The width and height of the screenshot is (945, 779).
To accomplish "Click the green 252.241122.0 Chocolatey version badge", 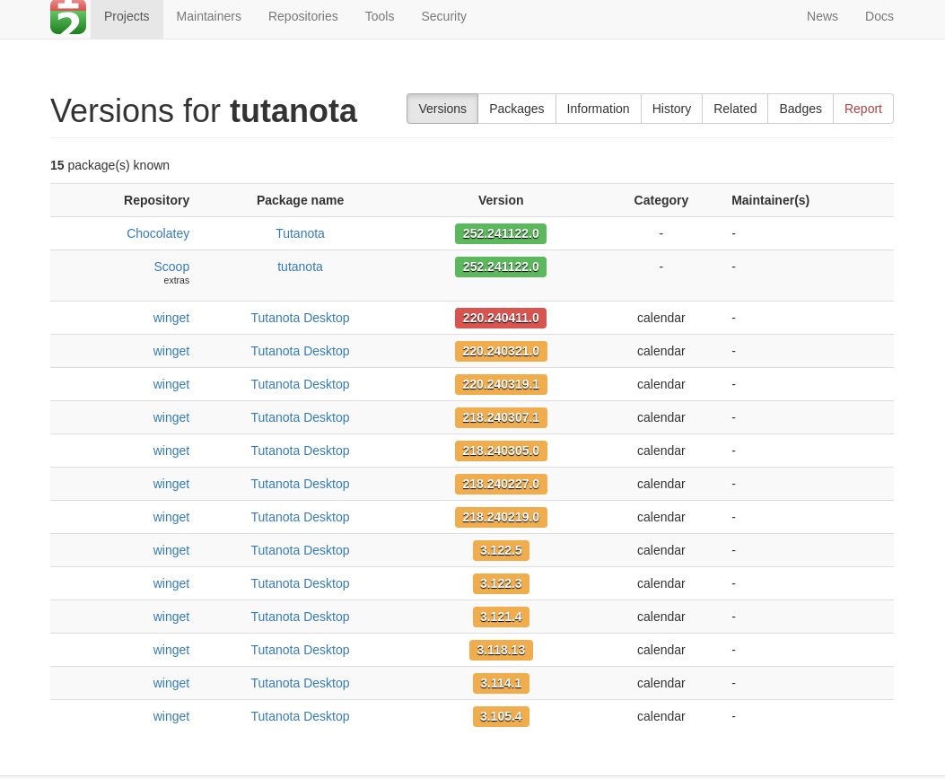I will point(501,233).
